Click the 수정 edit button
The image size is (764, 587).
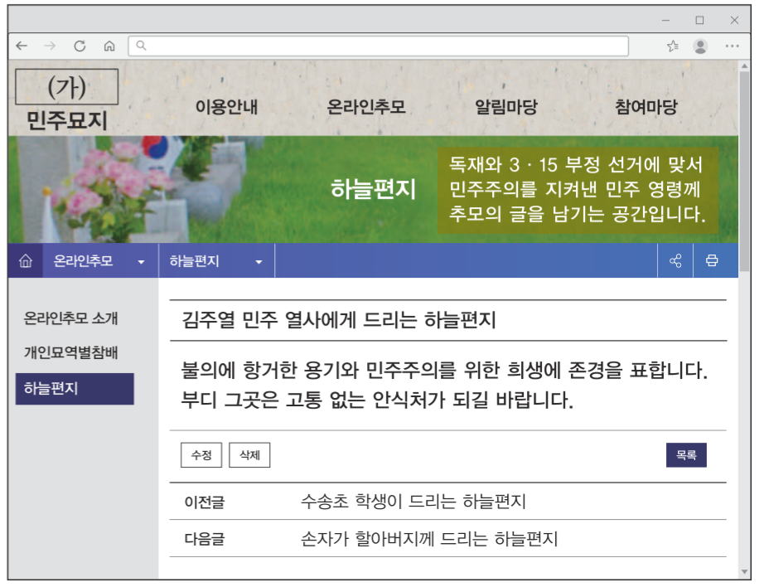tap(201, 455)
